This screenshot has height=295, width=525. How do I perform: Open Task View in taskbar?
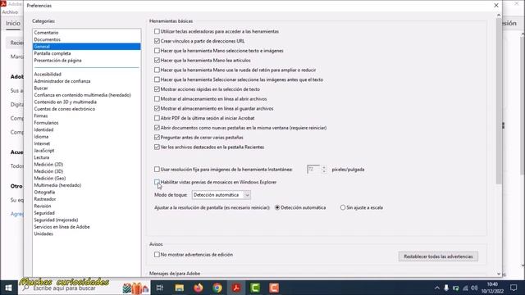pyautogui.click(x=160, y=288)
